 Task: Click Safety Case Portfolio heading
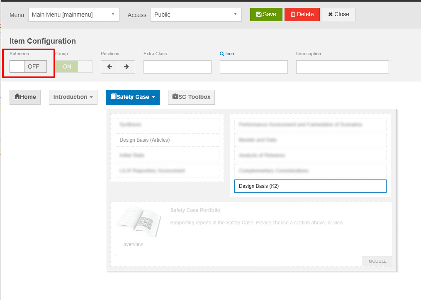point(195,210)
